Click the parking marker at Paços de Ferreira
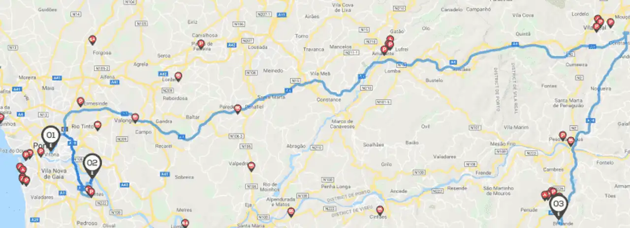The image size is (630, 228). (201, 44)
